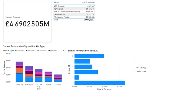Select the Cookie_ID 4 bar
This screenshot has height=98, width=175.
tap(83, 67)
